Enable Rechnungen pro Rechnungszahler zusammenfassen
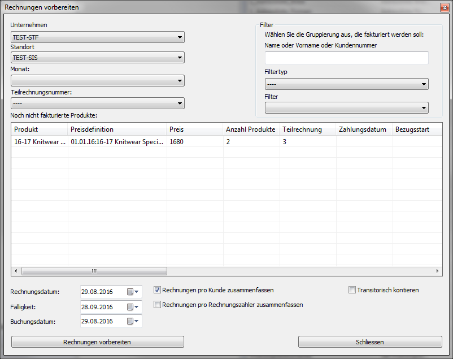 pos(158,305)
